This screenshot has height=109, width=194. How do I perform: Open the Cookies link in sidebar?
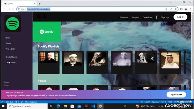[7, 82]
